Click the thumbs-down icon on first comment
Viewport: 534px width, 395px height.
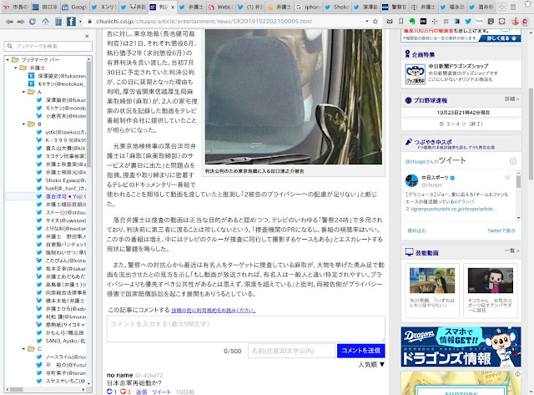123,392
